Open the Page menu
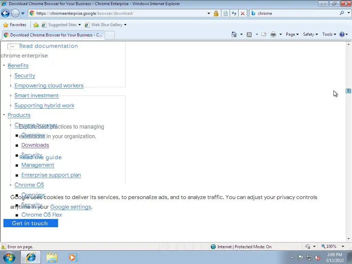The height and width of the screenshot is (264, 352). (292, 34)
